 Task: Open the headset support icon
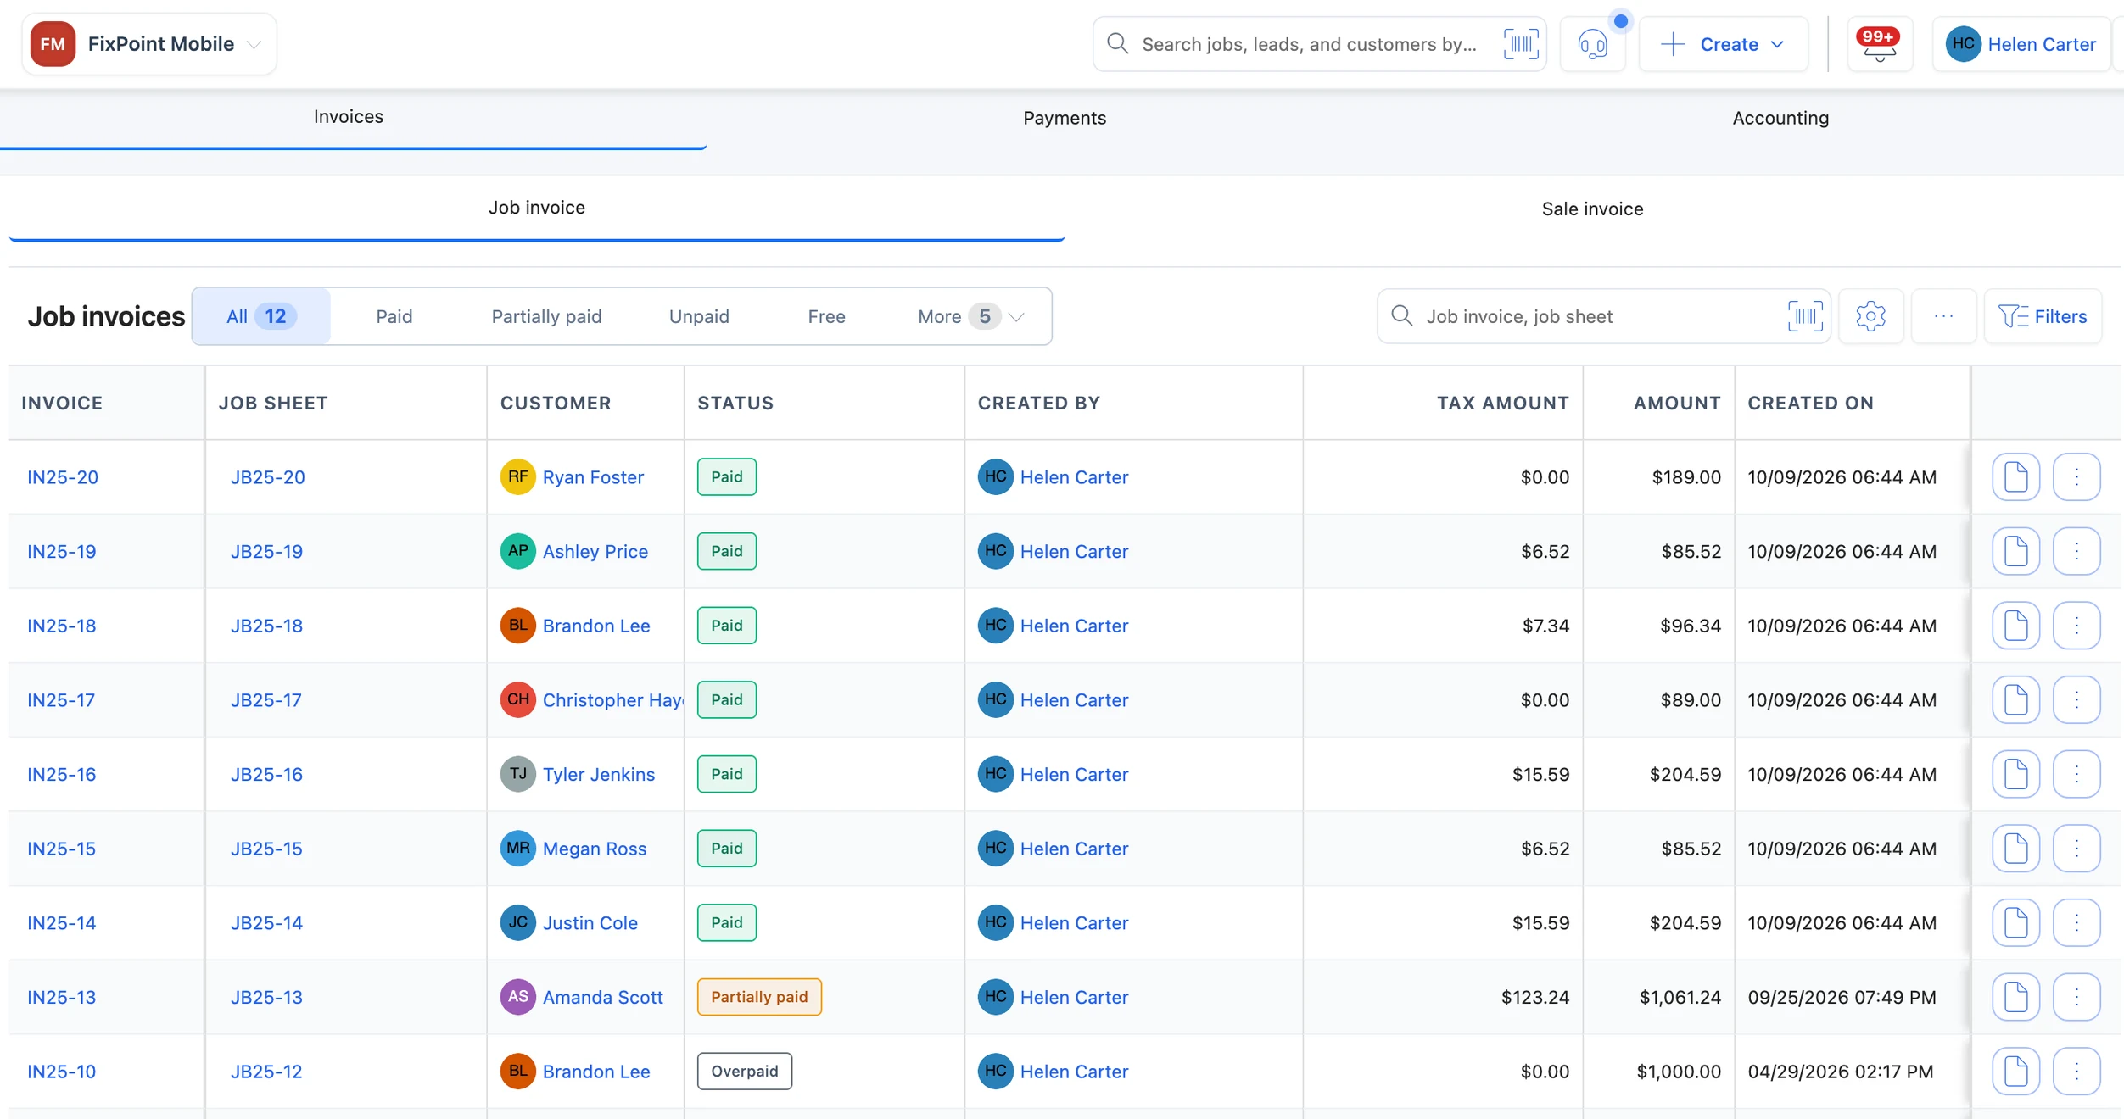pos(1593,44)
